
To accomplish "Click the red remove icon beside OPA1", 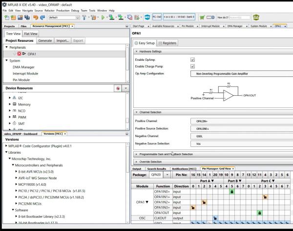I will (x=19, y=54).
